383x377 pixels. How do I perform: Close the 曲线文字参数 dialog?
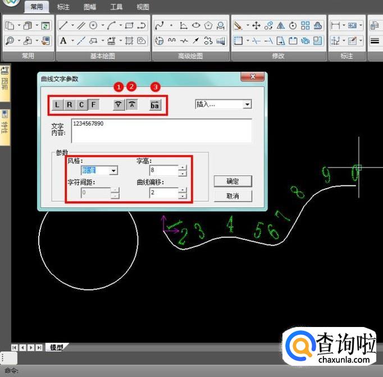tap(253, 77)
